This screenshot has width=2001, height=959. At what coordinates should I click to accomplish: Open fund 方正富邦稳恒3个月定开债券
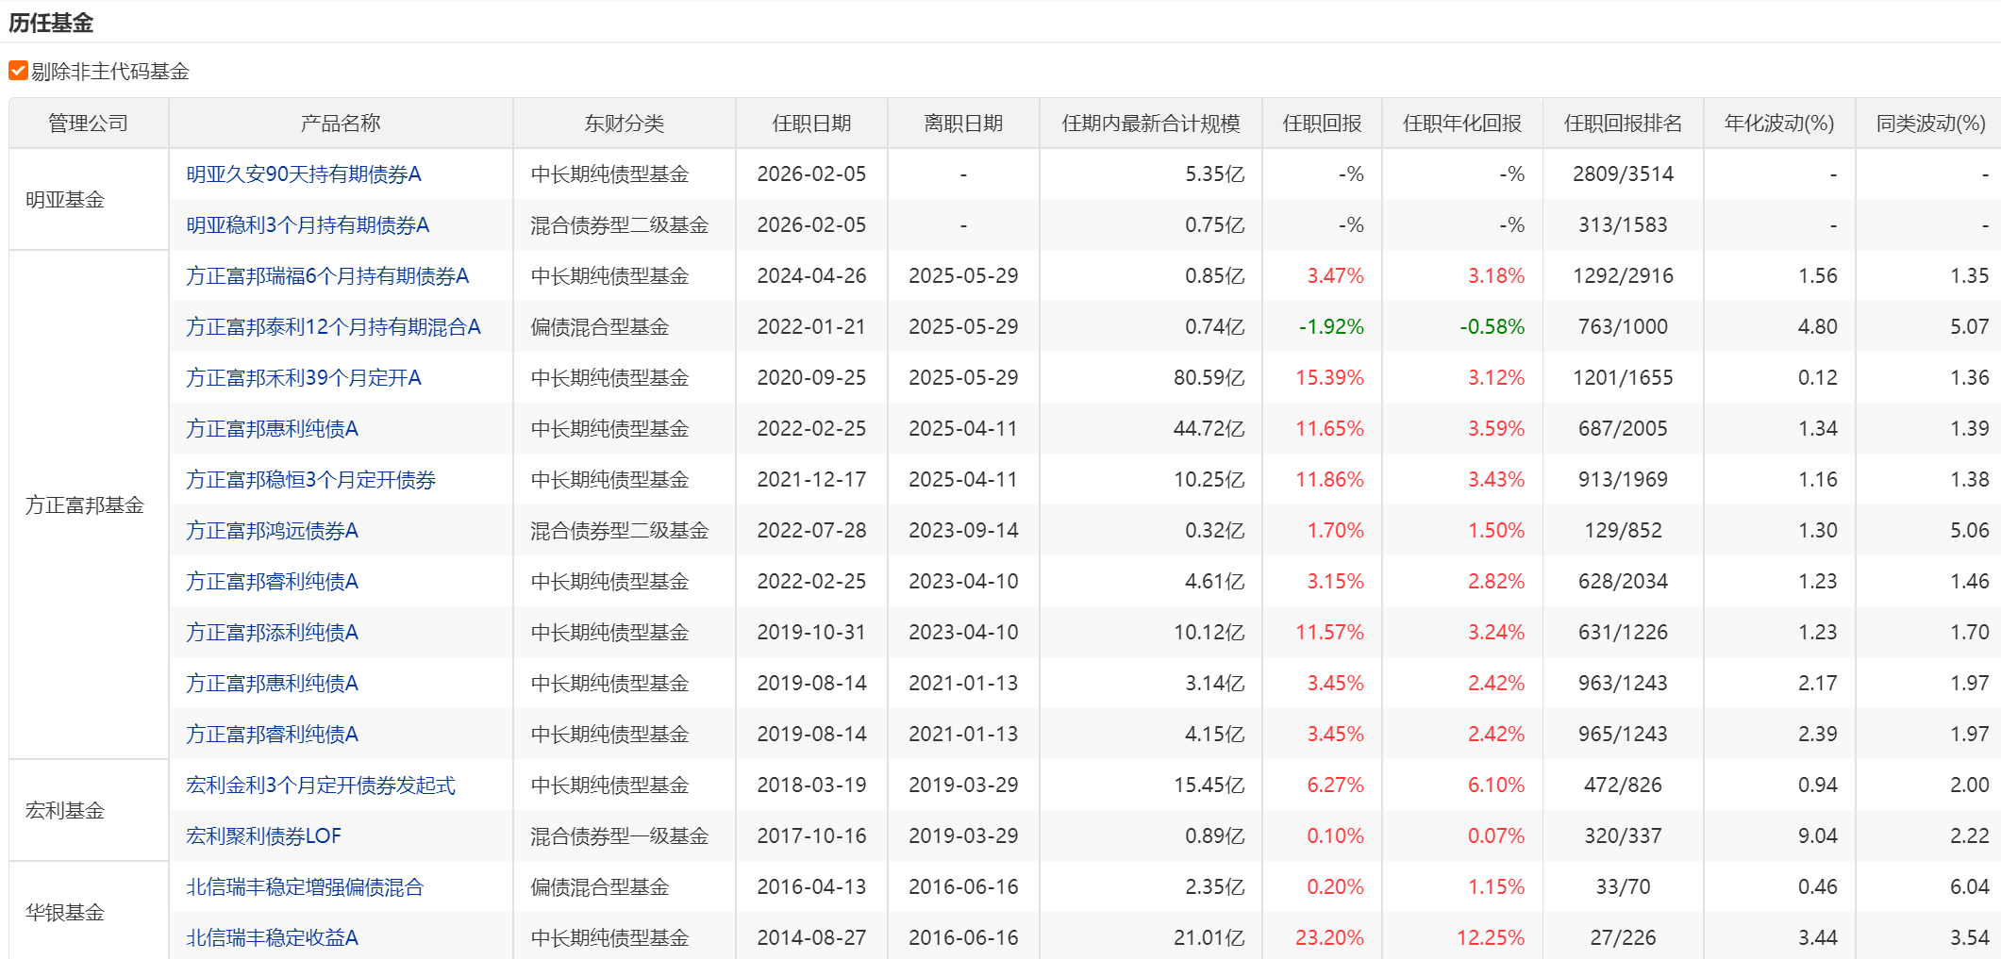click(x=310, y=480)
